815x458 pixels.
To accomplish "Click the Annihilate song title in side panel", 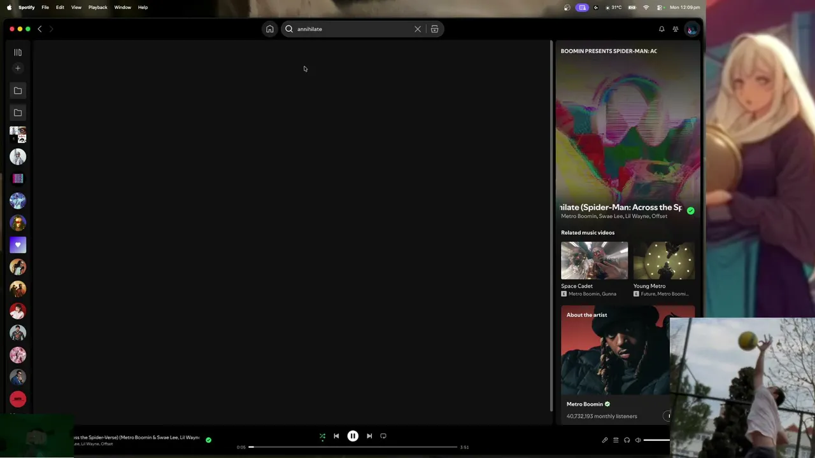I will click(x=621, y=207).
